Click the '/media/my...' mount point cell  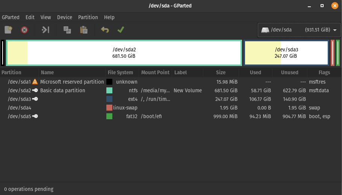tap(155, 90)
